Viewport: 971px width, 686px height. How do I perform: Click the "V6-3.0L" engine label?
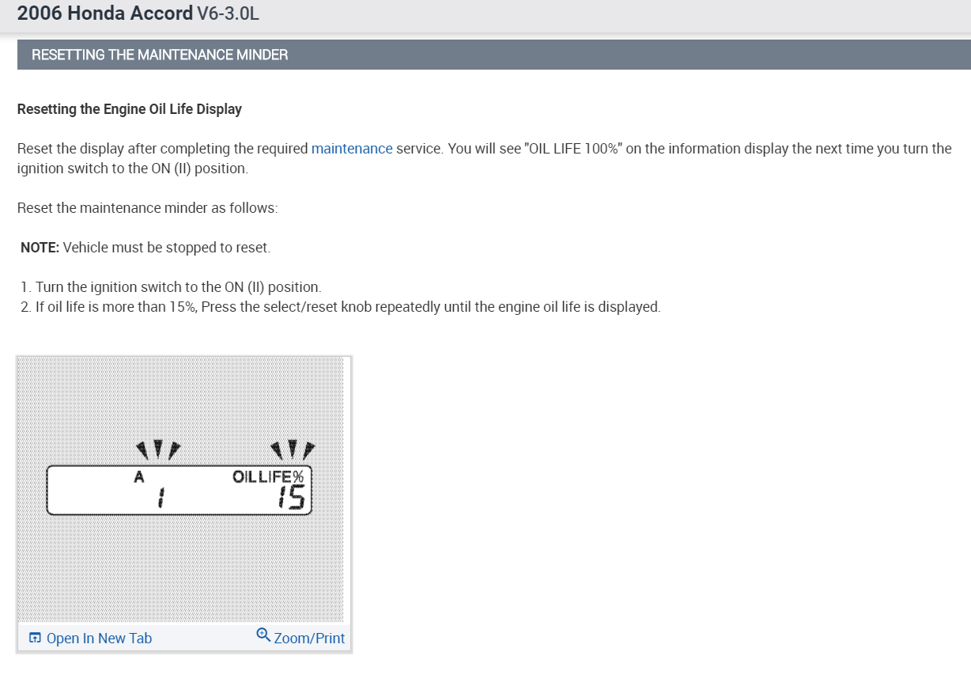point(228,13)
